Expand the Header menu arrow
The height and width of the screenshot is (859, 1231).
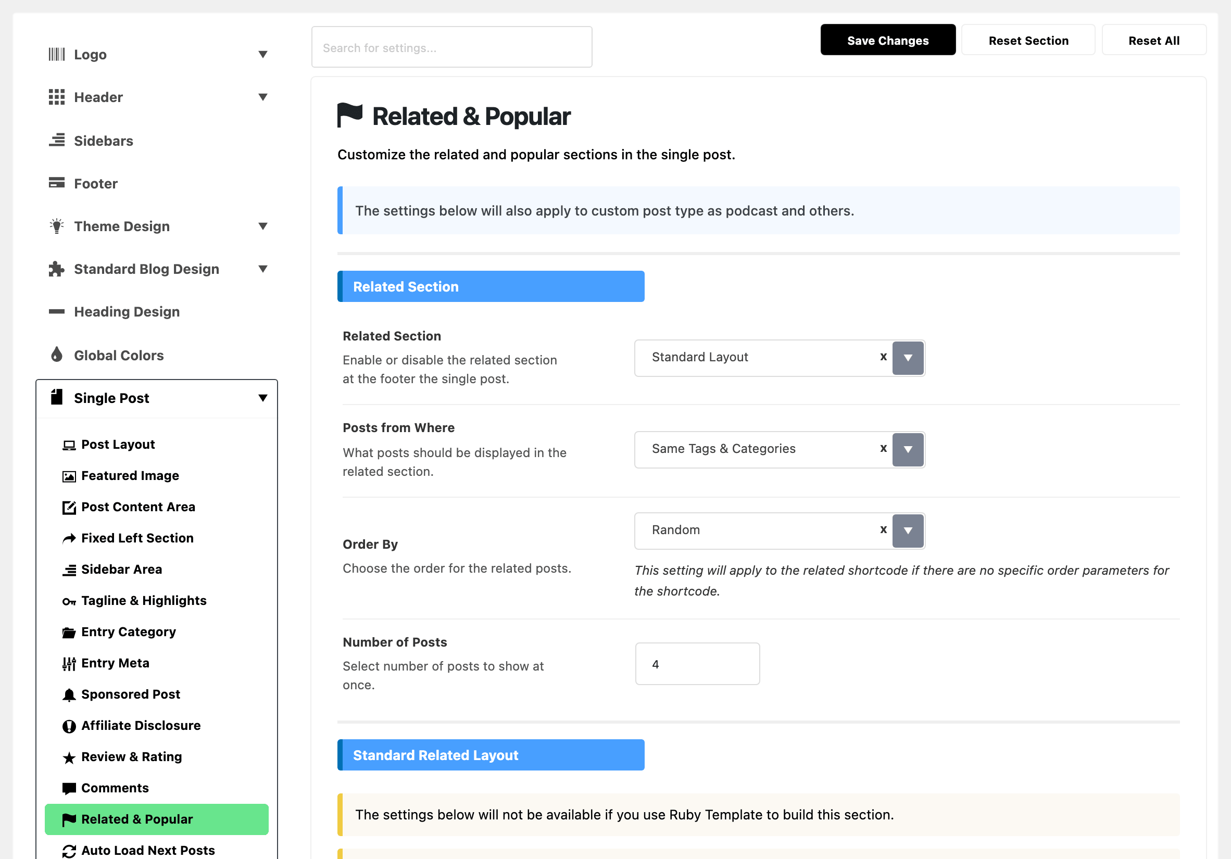263,97
